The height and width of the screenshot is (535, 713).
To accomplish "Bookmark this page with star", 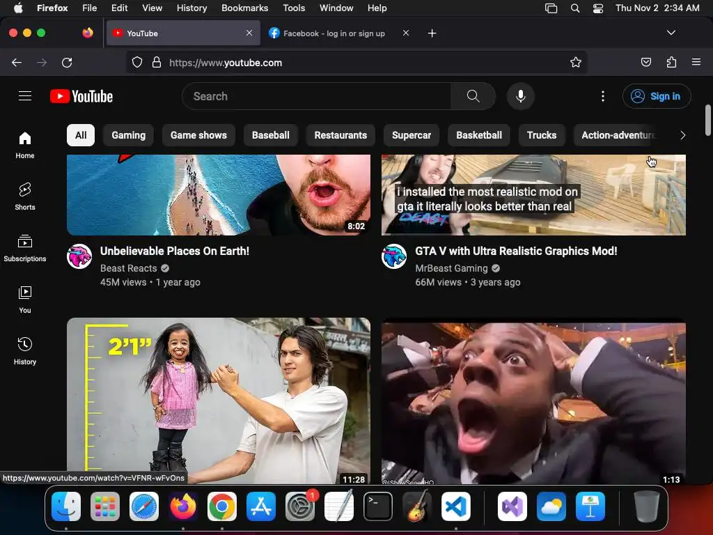I will (576, 62).
